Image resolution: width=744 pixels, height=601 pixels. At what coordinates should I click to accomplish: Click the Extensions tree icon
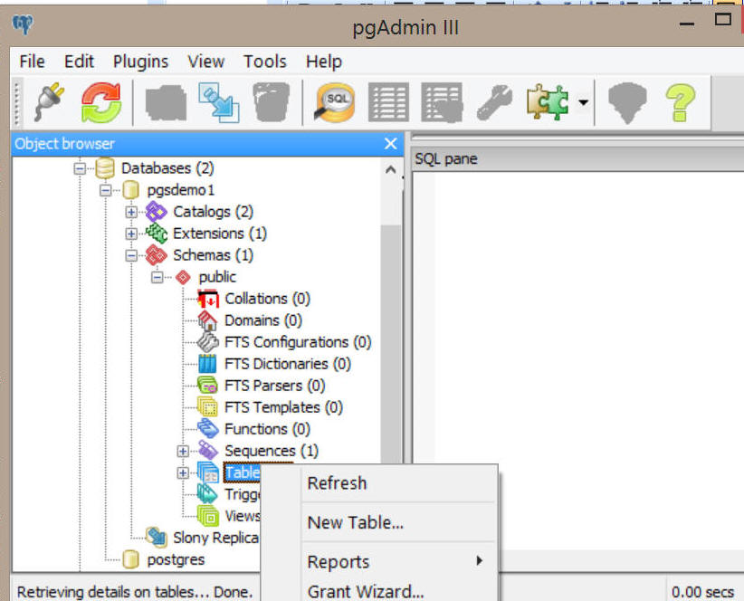click(156, 234)
